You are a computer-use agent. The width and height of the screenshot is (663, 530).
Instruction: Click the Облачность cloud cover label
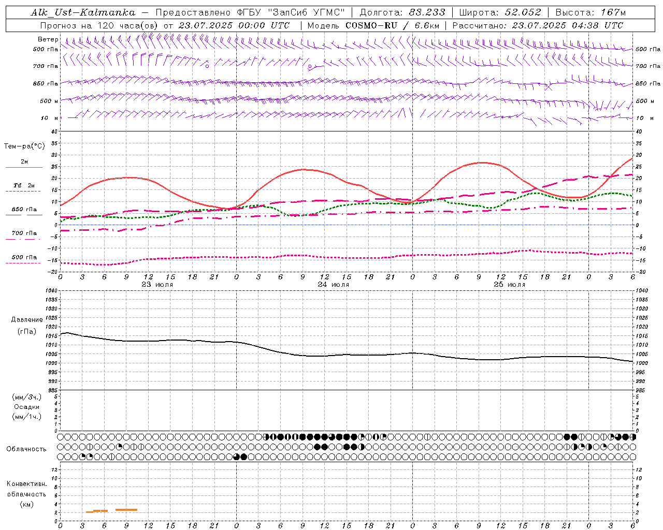click(26, 449)
